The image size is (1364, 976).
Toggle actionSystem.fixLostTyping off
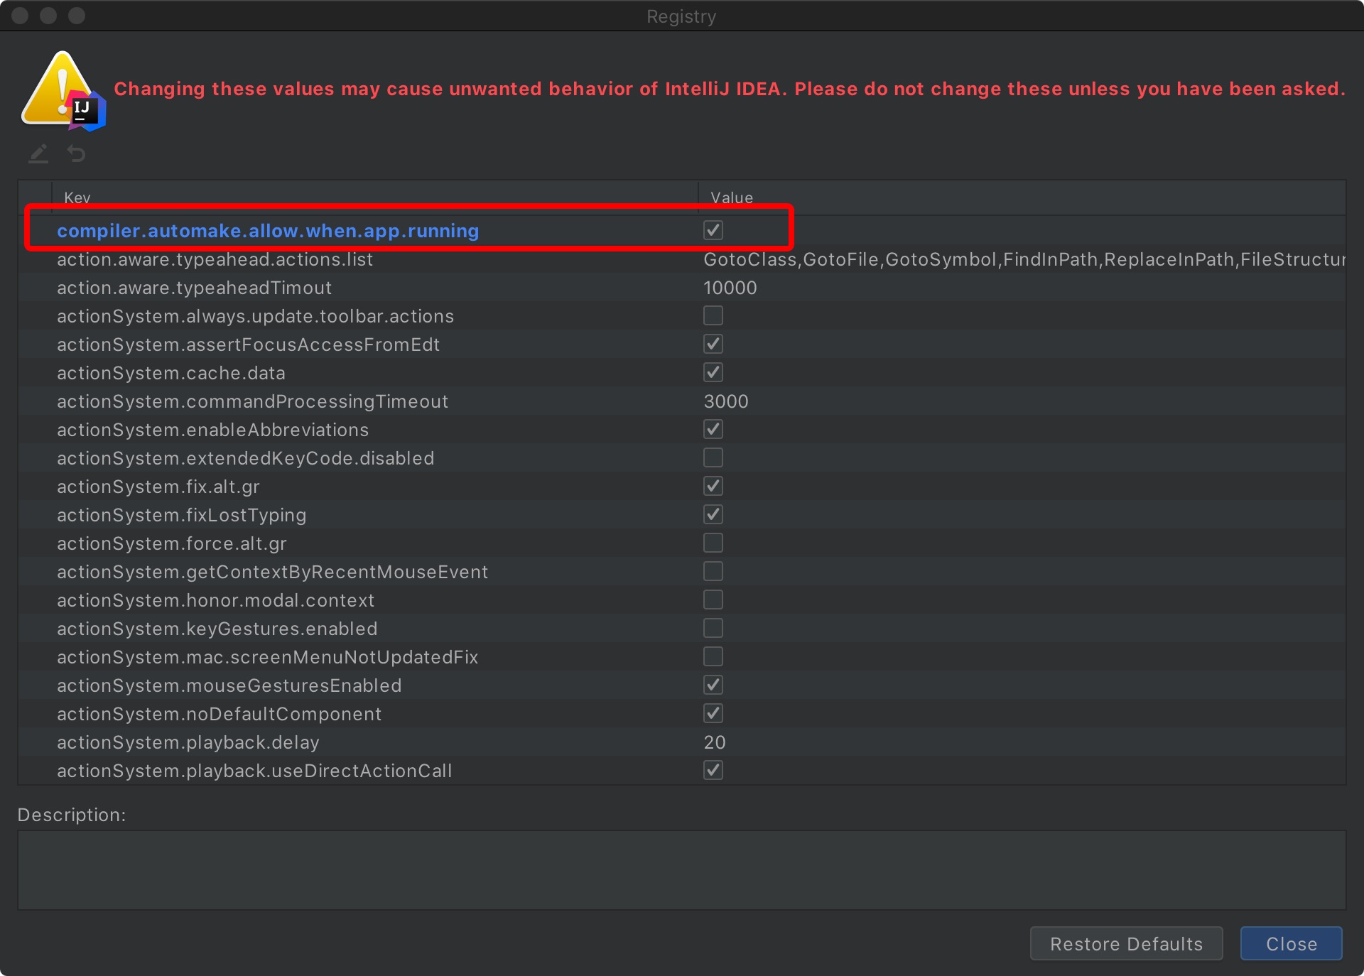(713, 514)
